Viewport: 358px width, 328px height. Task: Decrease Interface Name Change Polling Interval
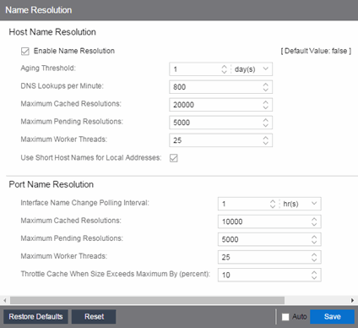[273, 206]
